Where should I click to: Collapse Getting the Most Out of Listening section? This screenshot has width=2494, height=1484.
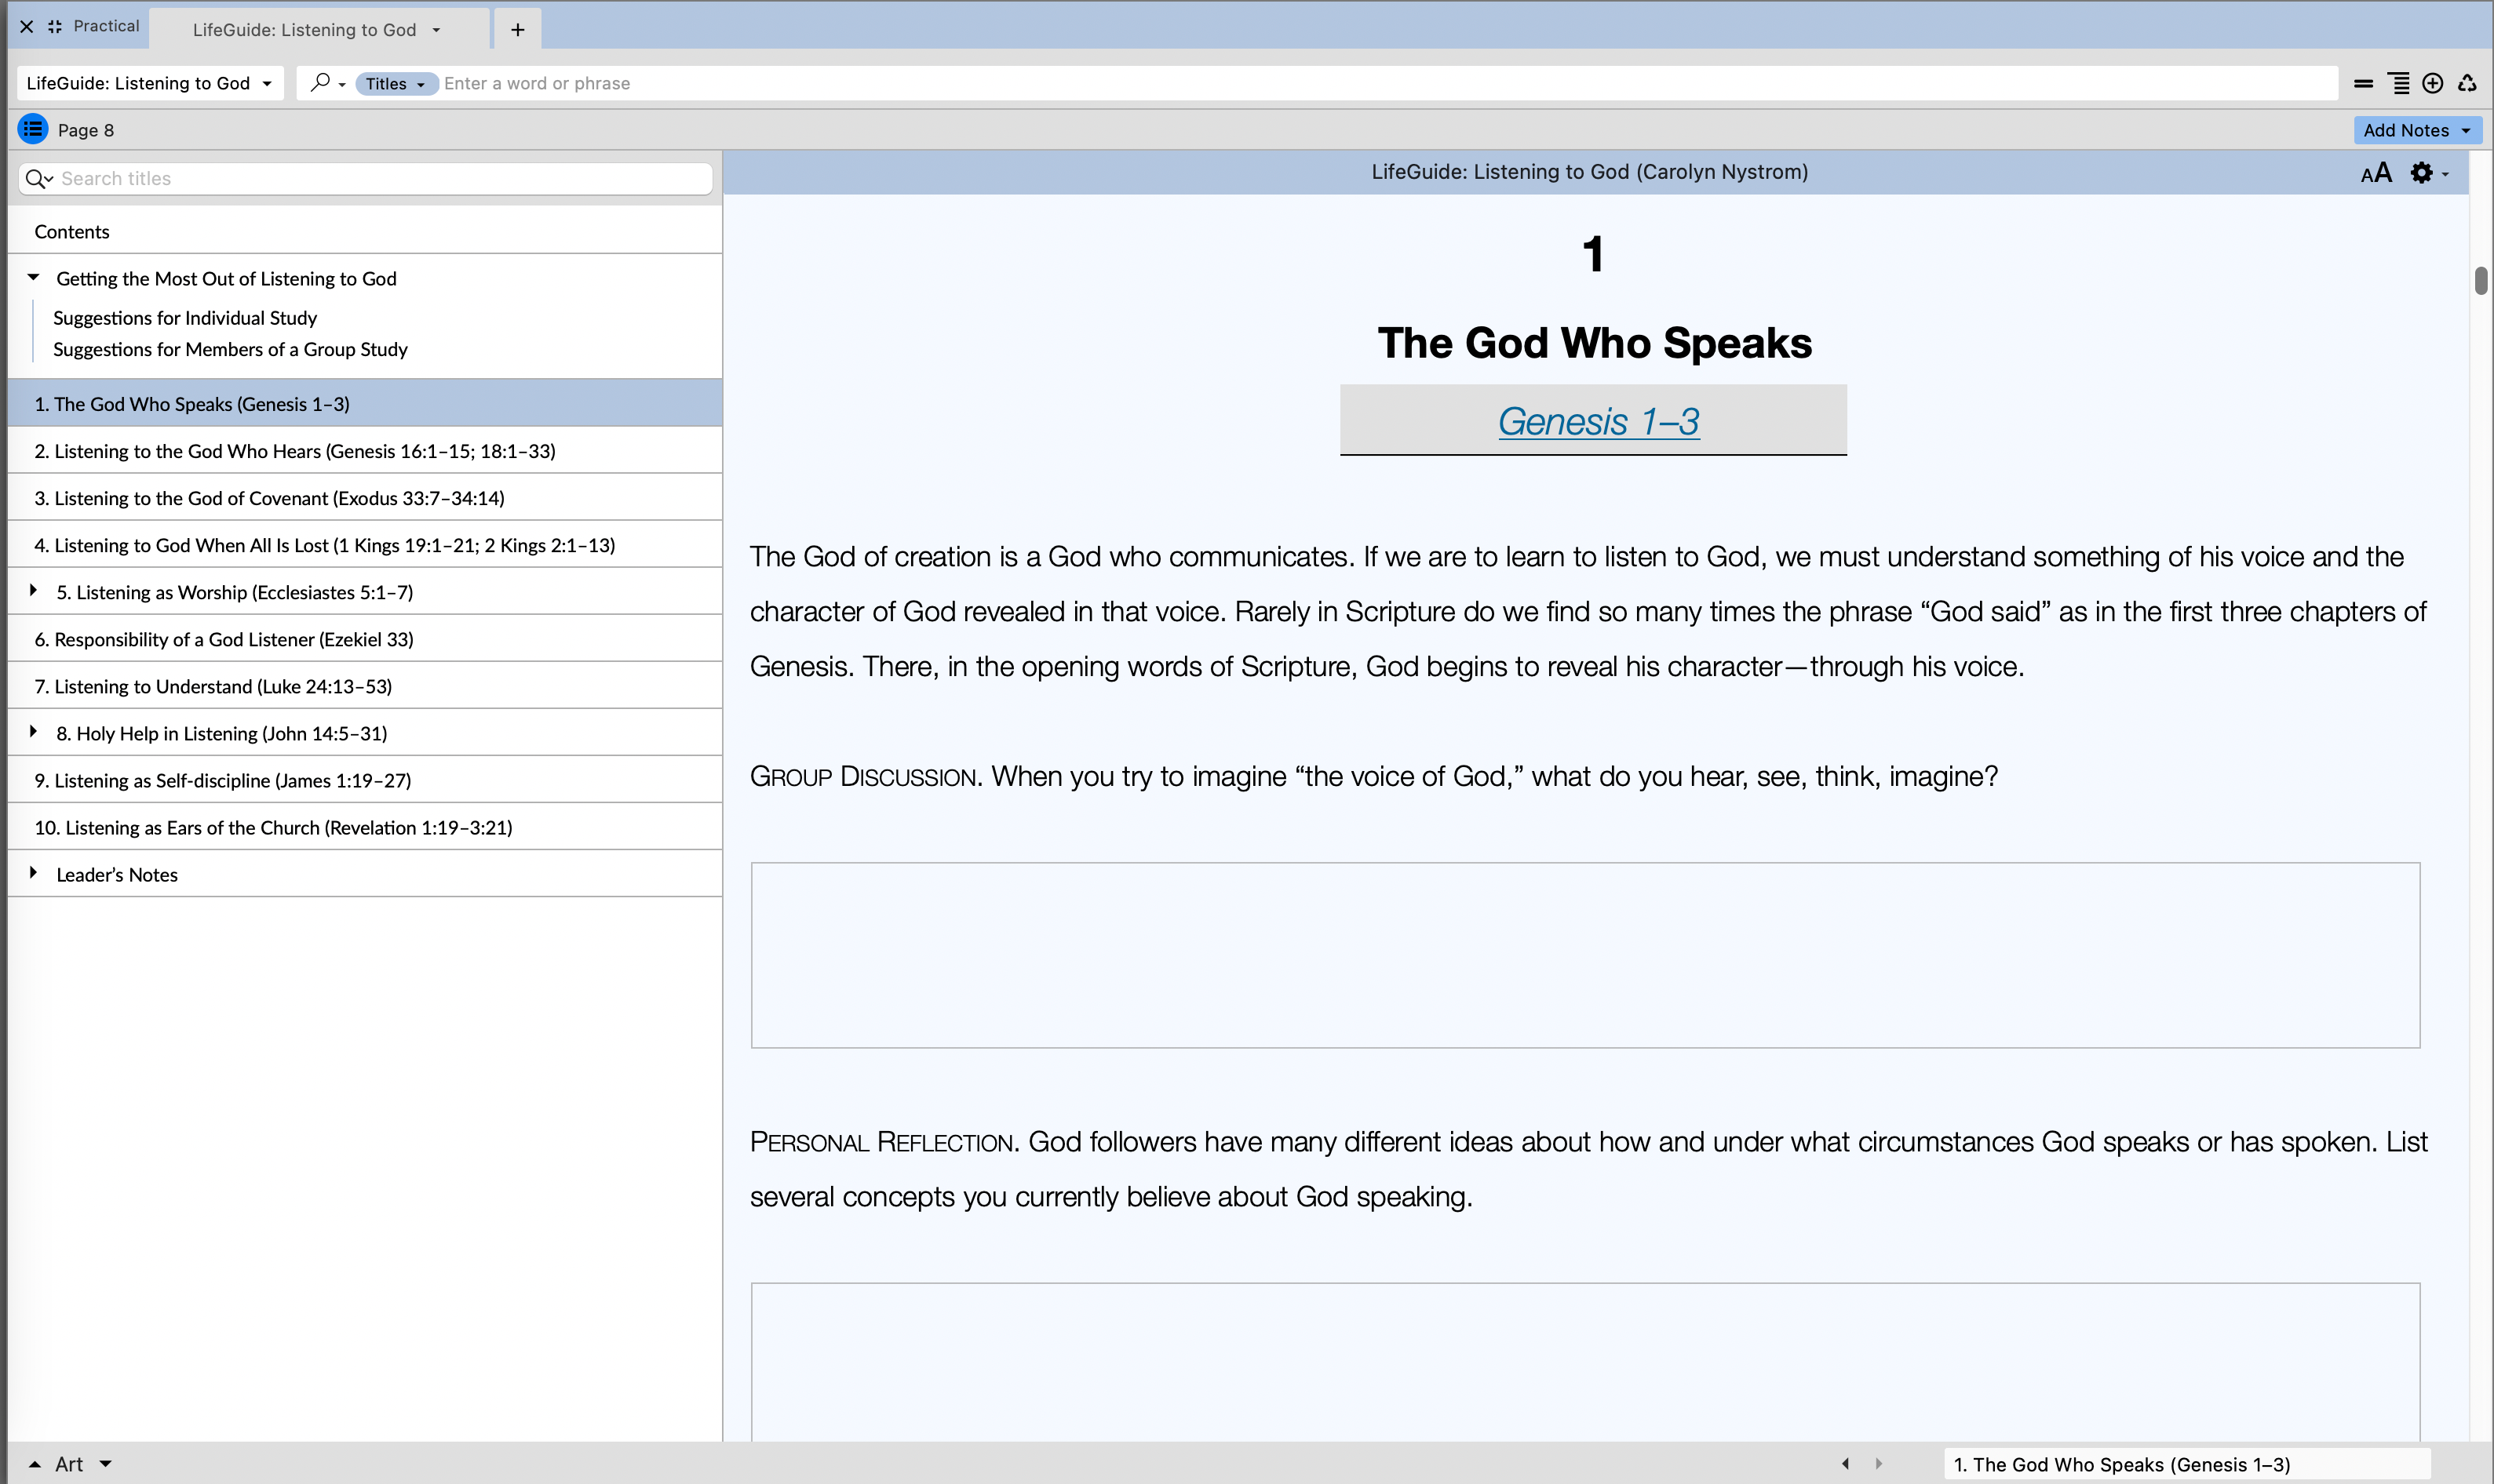33,278
